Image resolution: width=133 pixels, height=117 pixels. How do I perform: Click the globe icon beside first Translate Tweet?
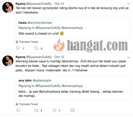[x=17, y=42]
